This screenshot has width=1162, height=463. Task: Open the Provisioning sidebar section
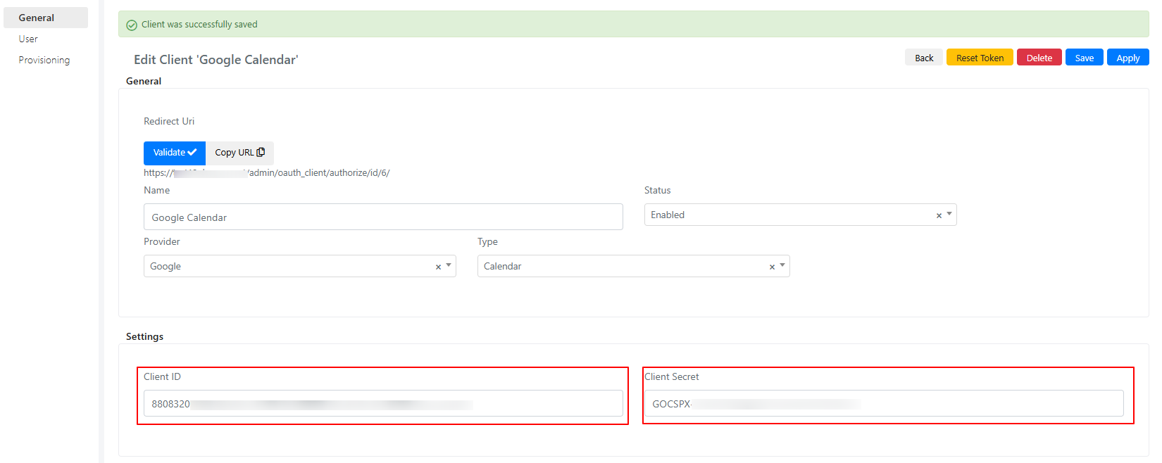44,60
